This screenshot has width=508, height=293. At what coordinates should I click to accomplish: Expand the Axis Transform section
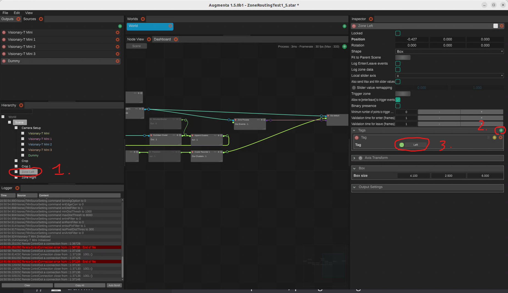[x=354, y=158]
